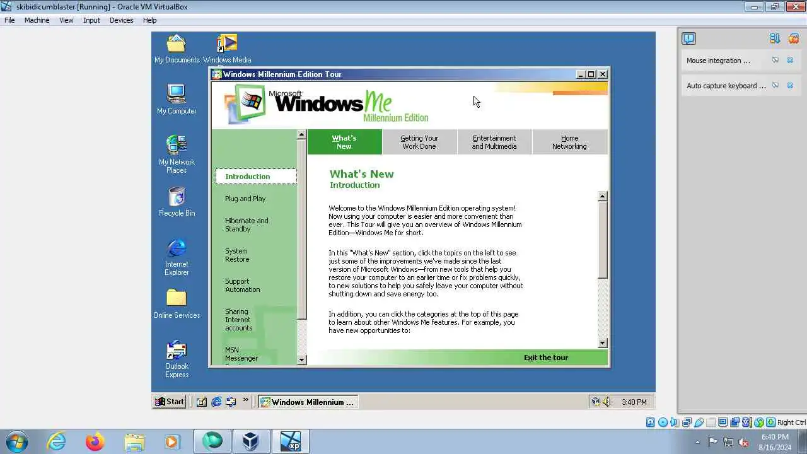This screenshot has height=454, width=807.
Task: Select the System Restore topic
Action: 237,255
